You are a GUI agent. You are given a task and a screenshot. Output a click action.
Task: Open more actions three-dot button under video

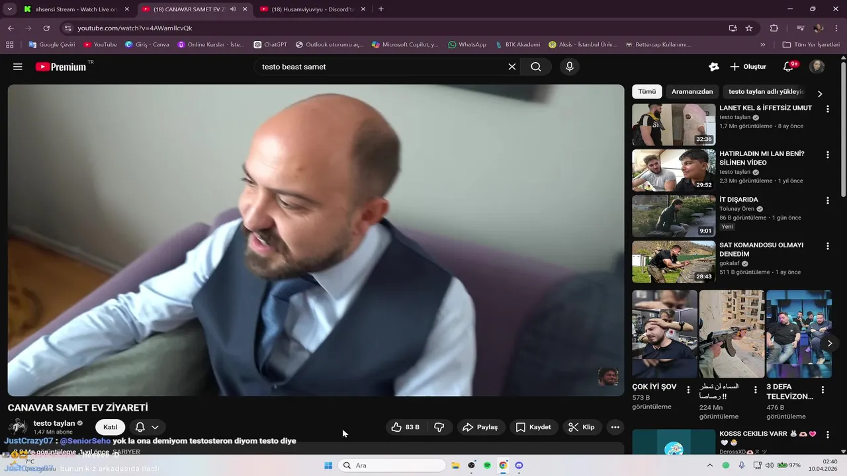pos(615,427)
